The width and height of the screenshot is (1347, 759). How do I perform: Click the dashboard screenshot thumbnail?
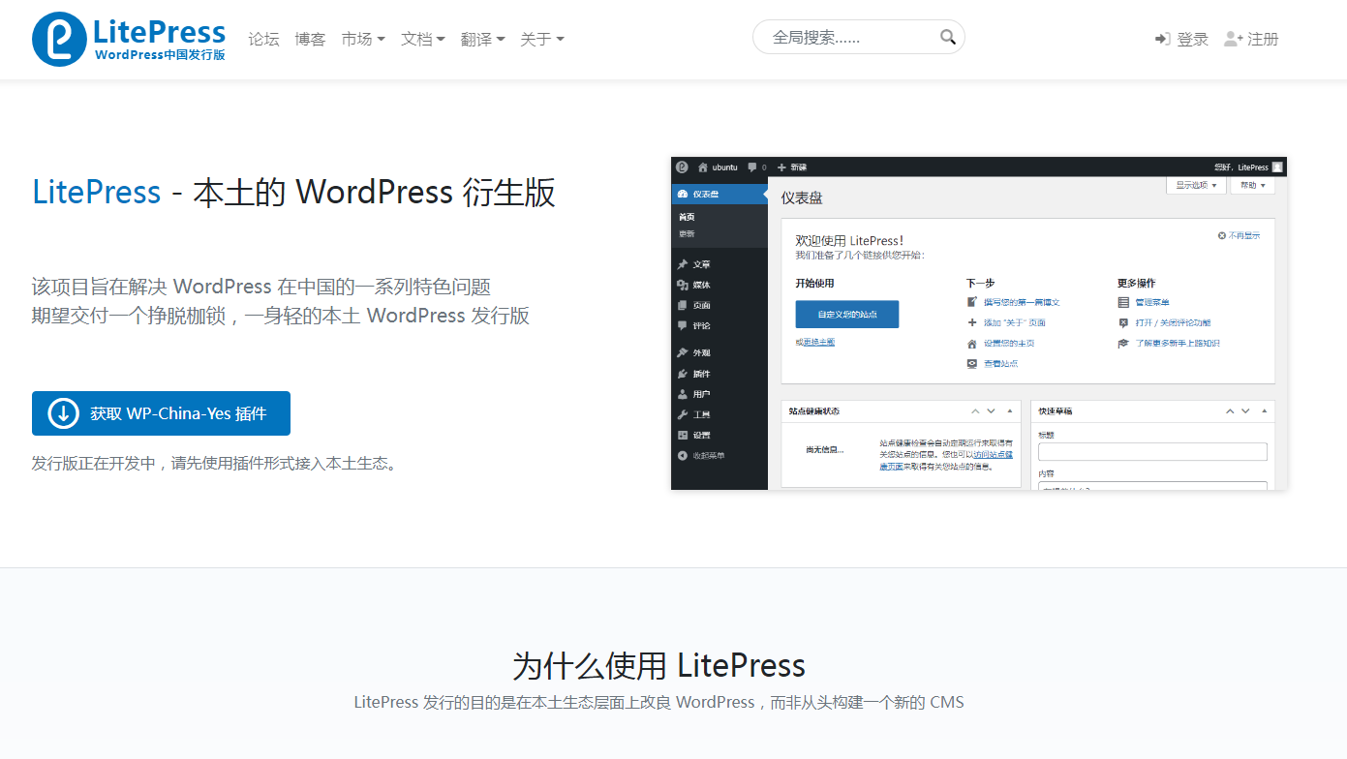[979, 323]
